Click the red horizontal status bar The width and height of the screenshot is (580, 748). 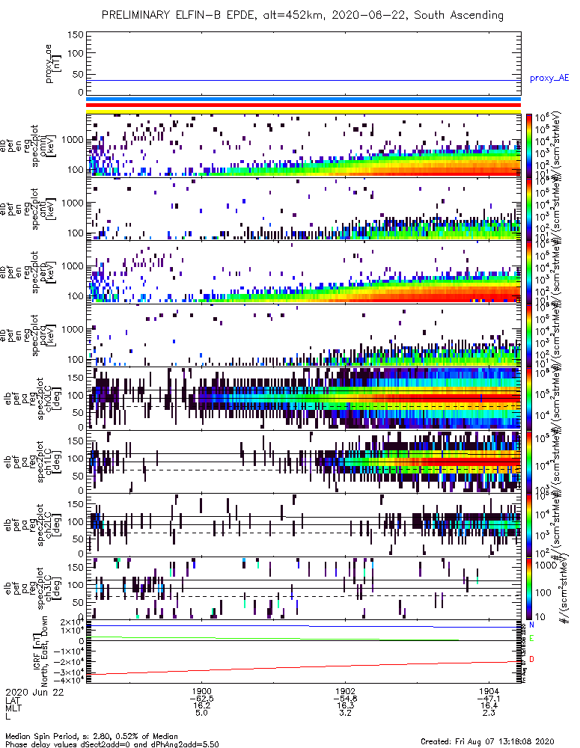(303, 105)
